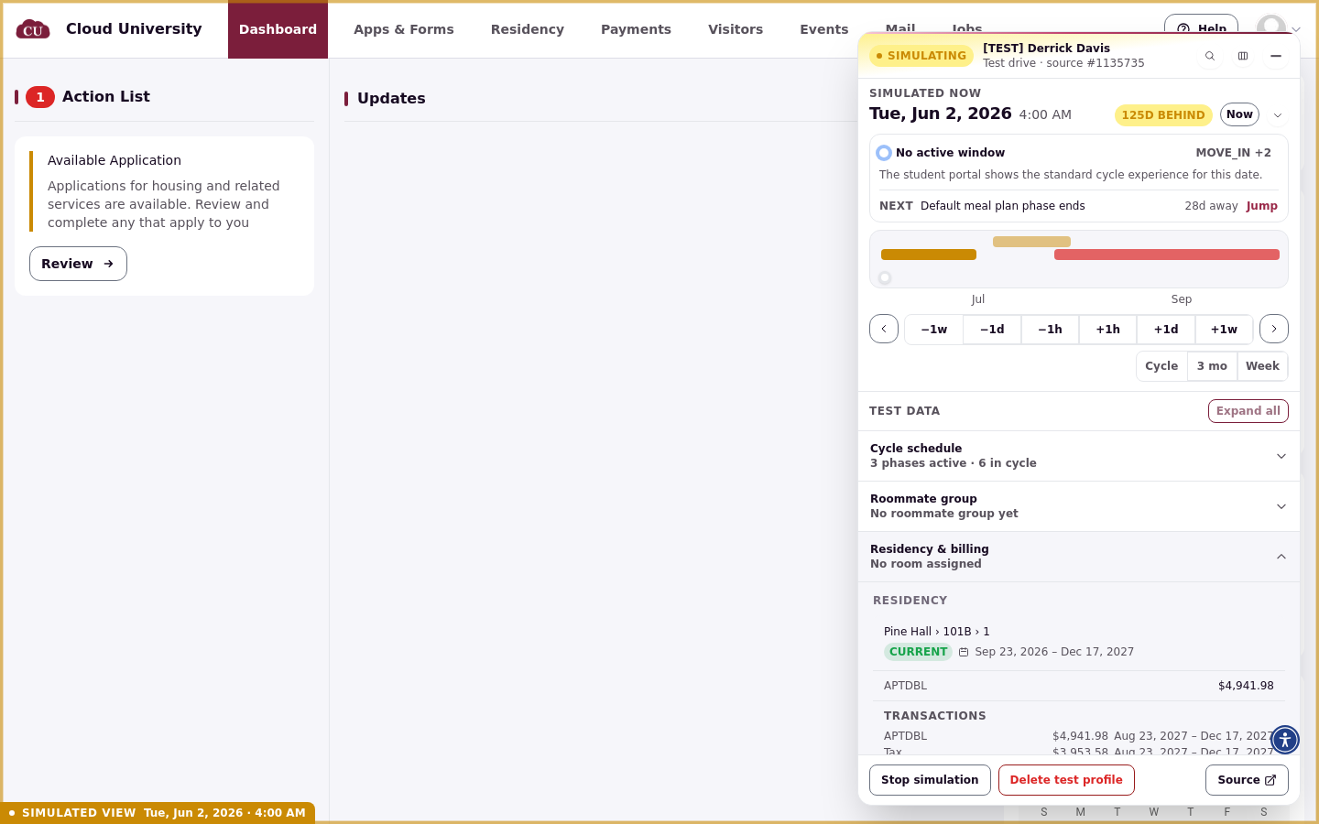Click the No active window status circle
The image size is (1319, 824).
(x=884, y=153)
